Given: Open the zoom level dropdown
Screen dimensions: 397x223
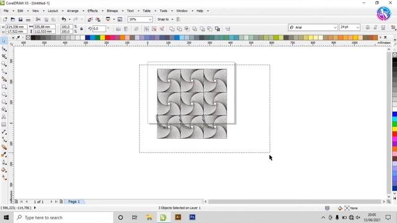Looking at the screenshot, I should click(x=150, y=19).
